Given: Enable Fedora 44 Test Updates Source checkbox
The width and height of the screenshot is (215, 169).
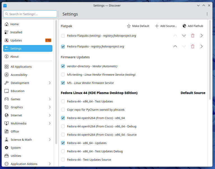Looking at the screenshot, I should tap(63, 160).
